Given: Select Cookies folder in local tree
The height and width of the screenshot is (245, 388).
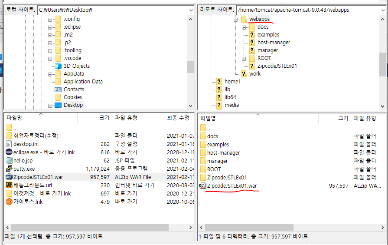Looking at the screenshot, I should pyautogui.click(x=73, y=97).
